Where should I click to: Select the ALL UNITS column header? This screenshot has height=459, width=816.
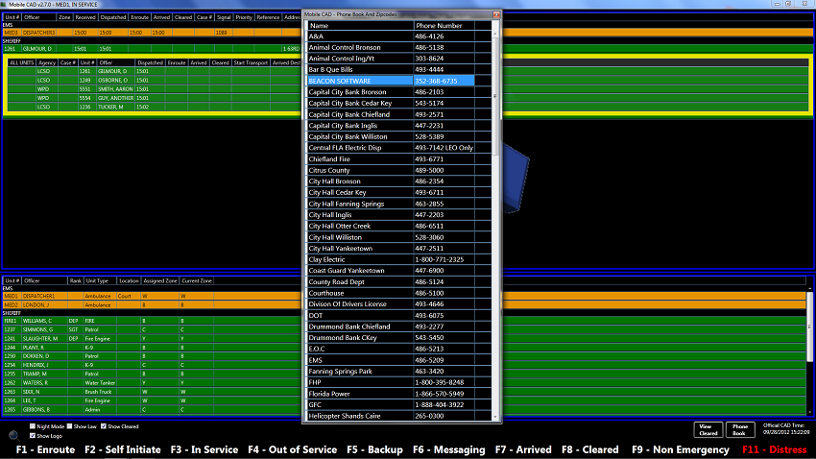coord(21,62)
